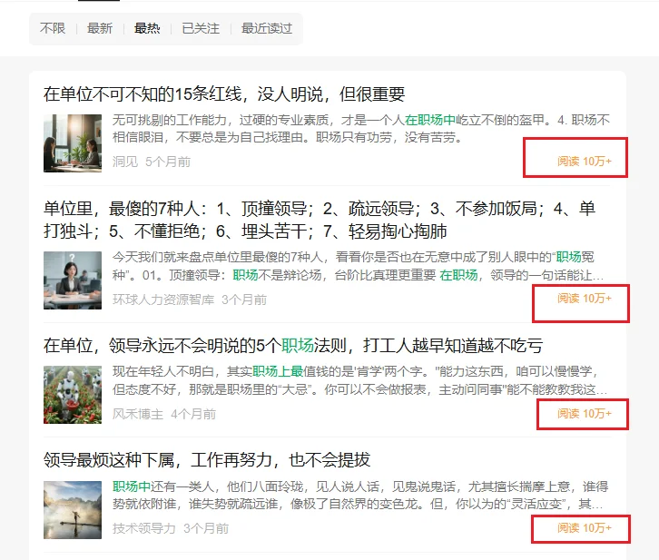
Task: Select the 不限 filter tab
Action: 53,28
